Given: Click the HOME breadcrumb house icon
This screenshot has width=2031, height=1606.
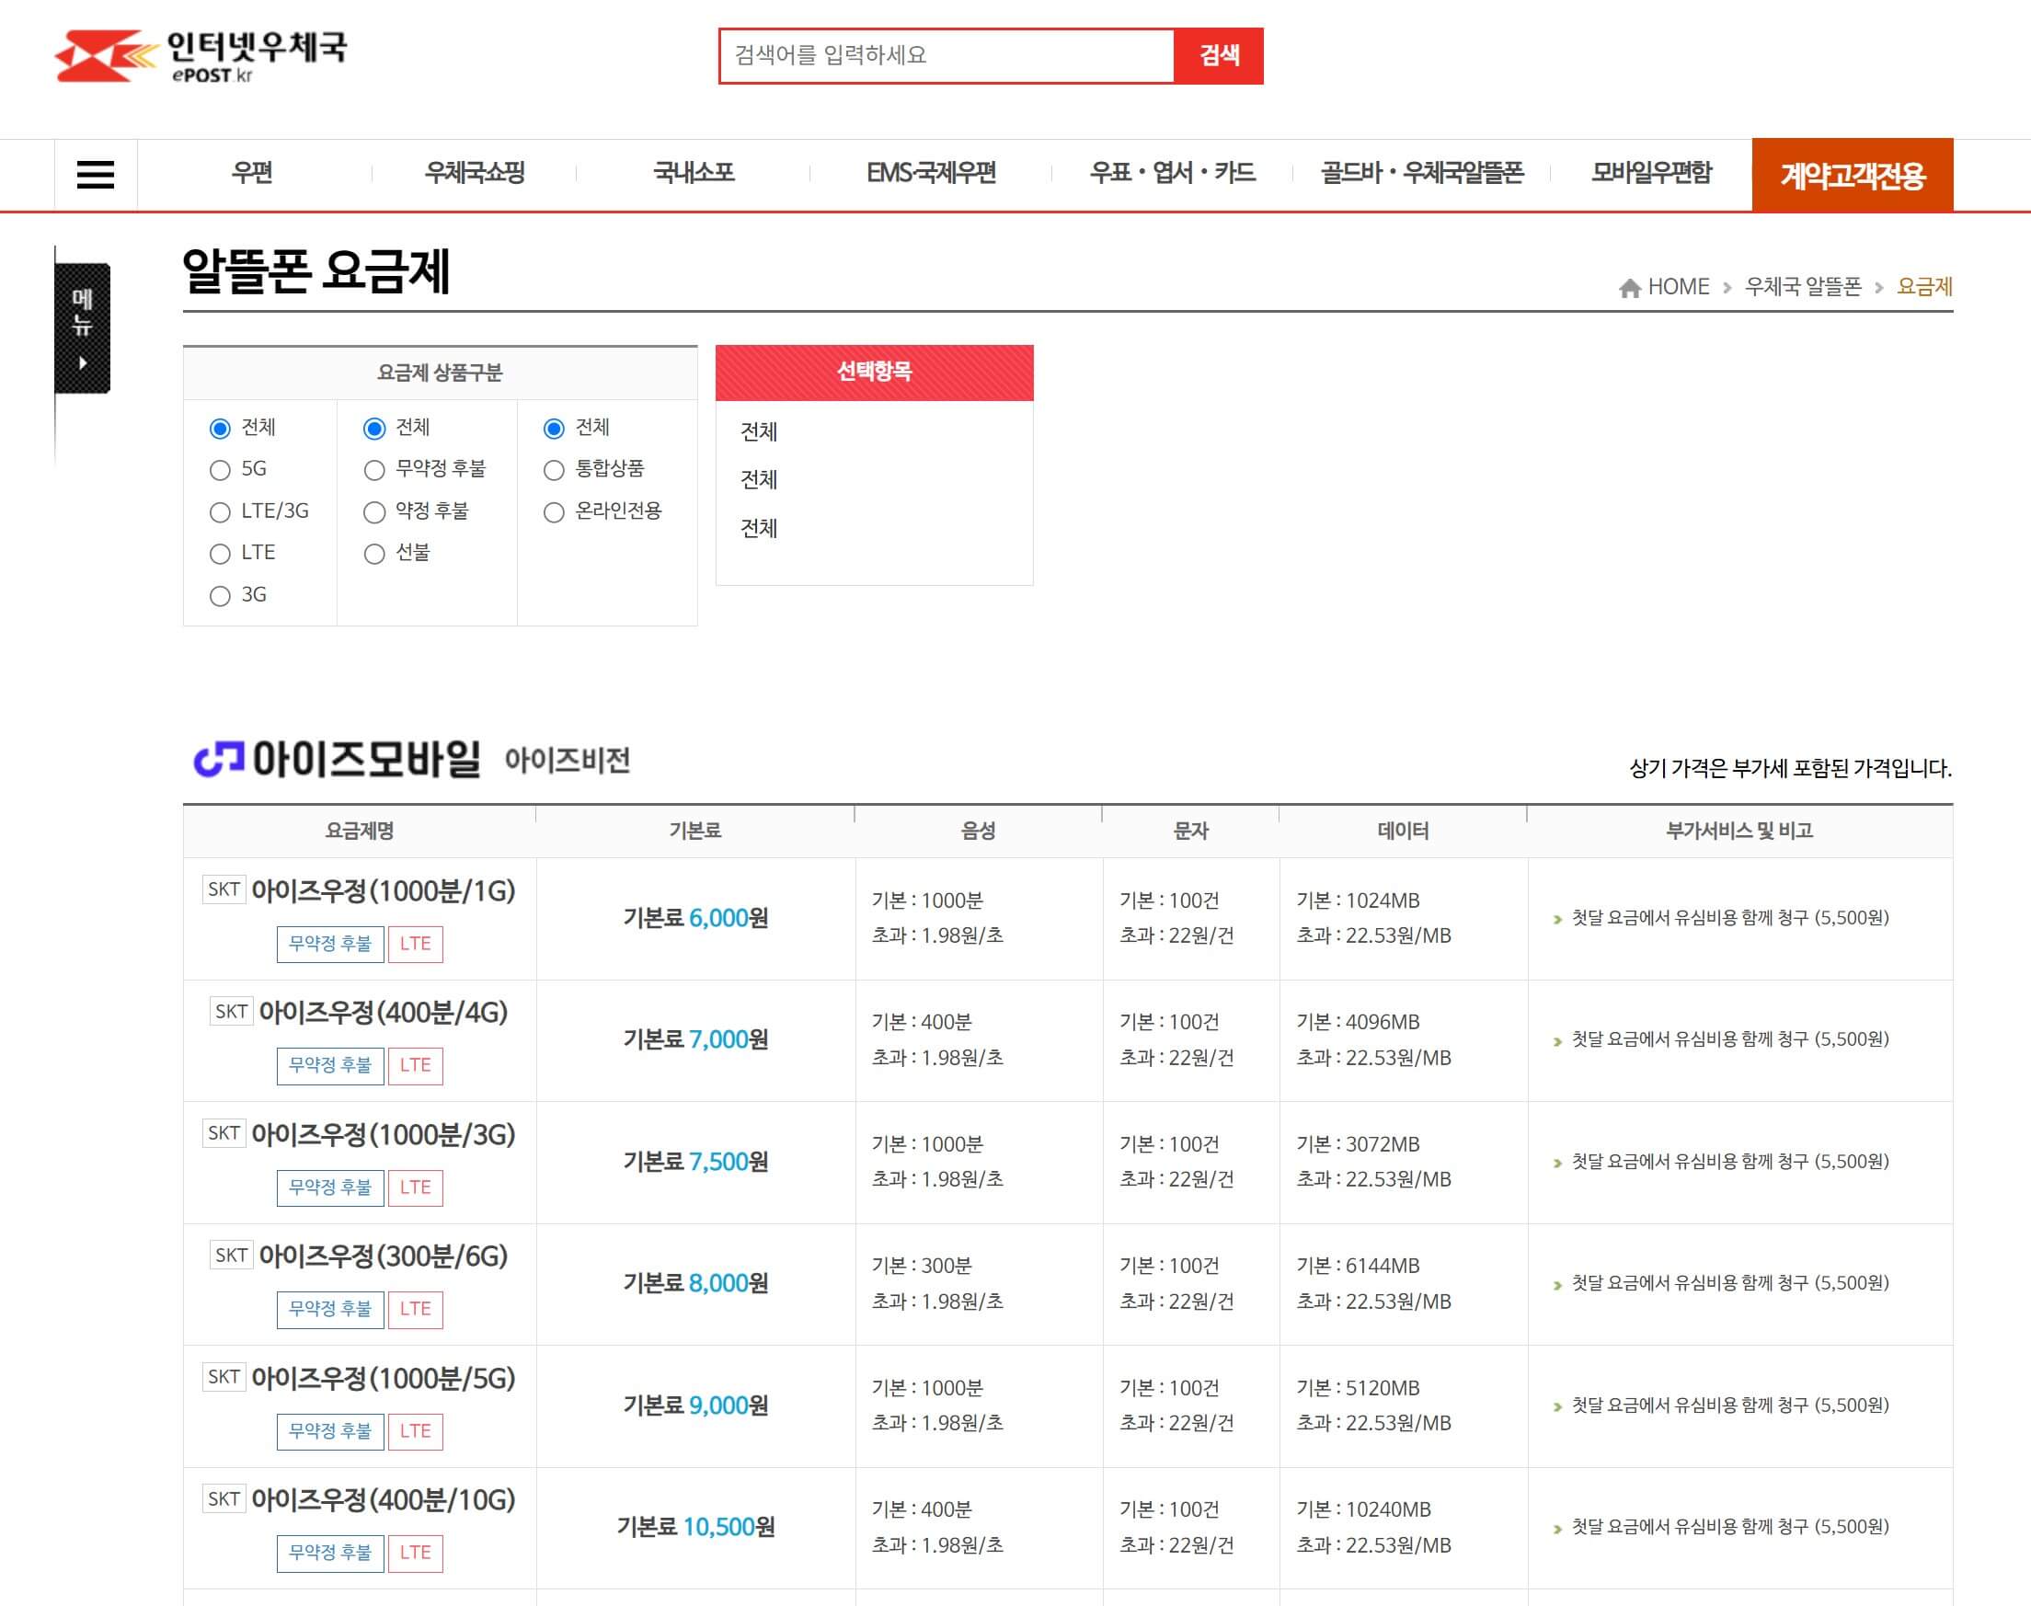Looking at the screenshot, I should (1630, 288).
